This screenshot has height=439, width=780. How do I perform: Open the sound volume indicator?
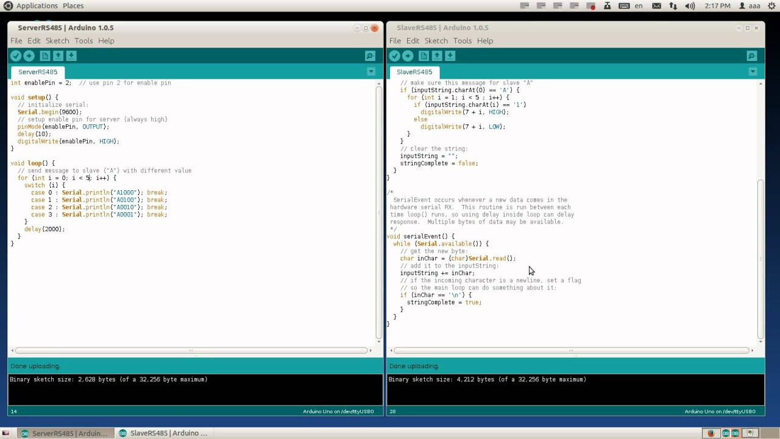[x=690, y=6]
